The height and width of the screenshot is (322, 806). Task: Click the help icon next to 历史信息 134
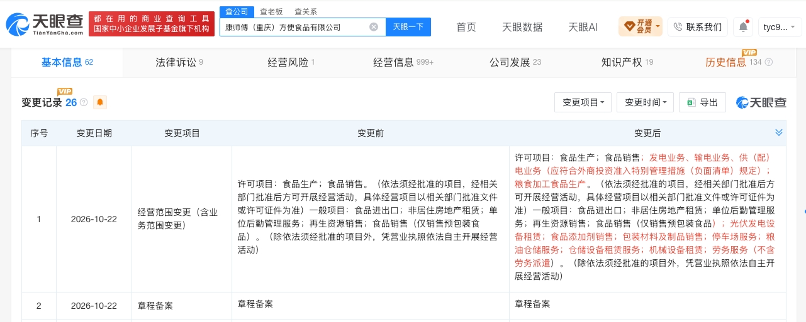coord(768,62)
